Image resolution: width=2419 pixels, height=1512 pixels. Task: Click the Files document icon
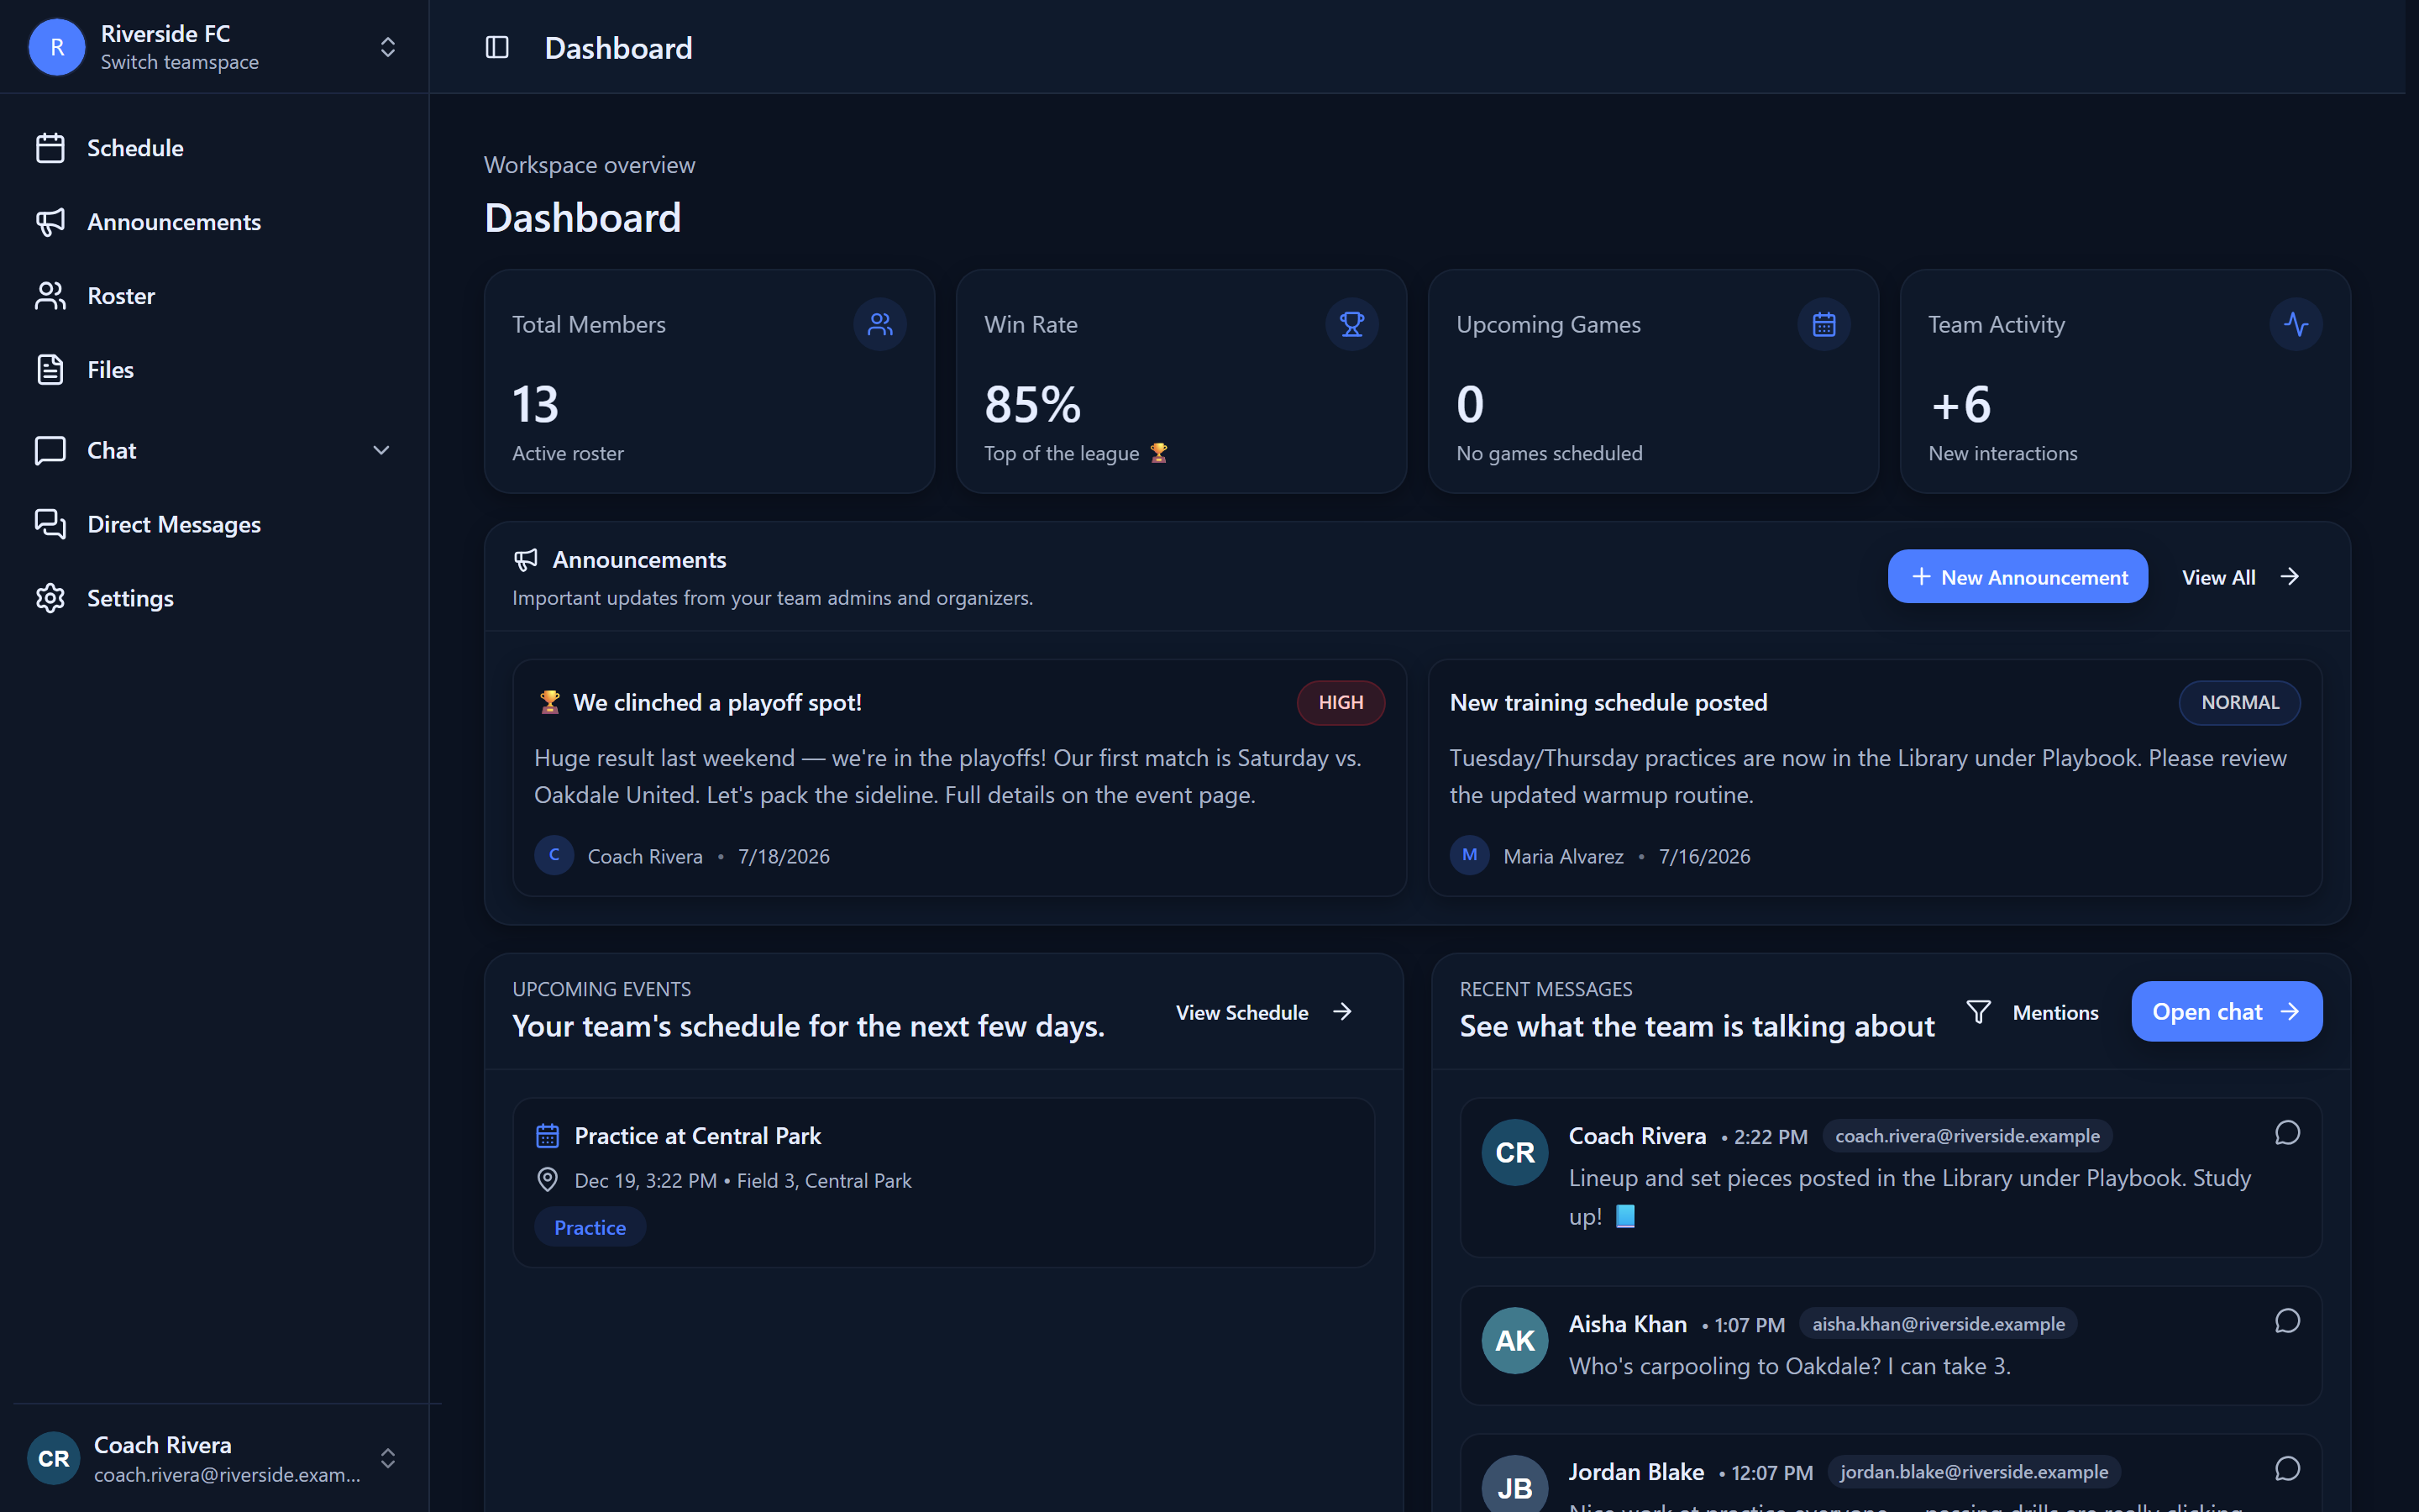[50, 370]
